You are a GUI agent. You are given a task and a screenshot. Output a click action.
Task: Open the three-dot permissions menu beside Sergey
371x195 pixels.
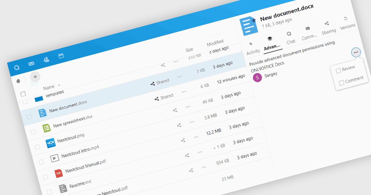(356, 52)
